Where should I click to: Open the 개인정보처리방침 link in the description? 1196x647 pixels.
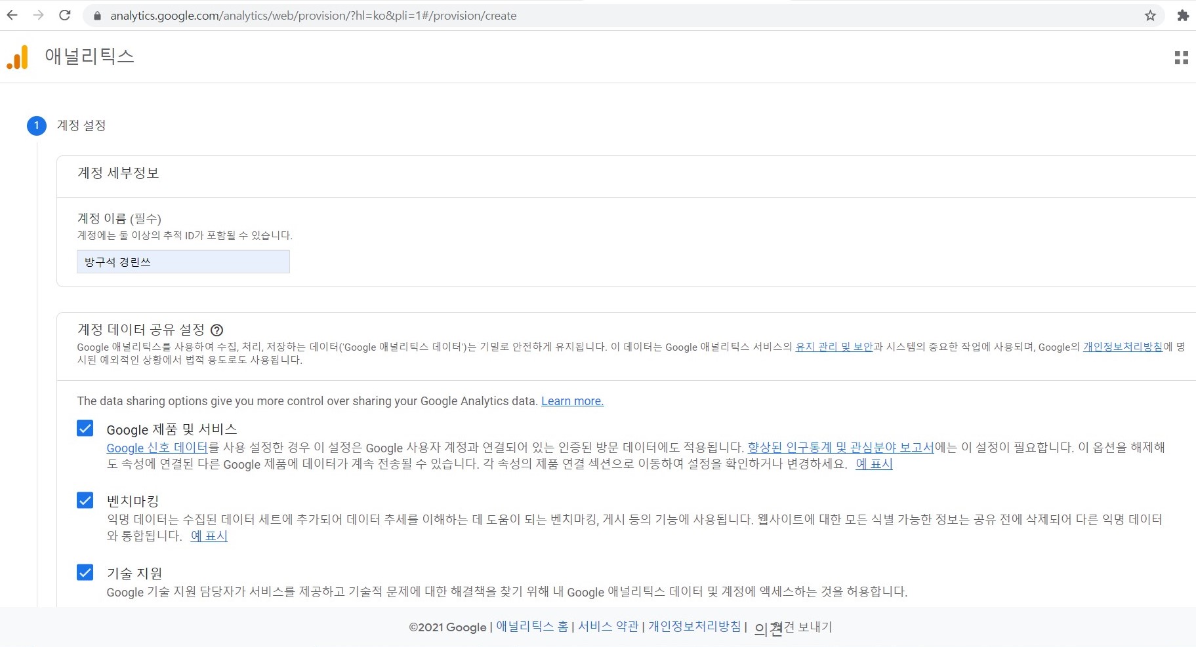pyautogui.click(x=1123, y=347)
